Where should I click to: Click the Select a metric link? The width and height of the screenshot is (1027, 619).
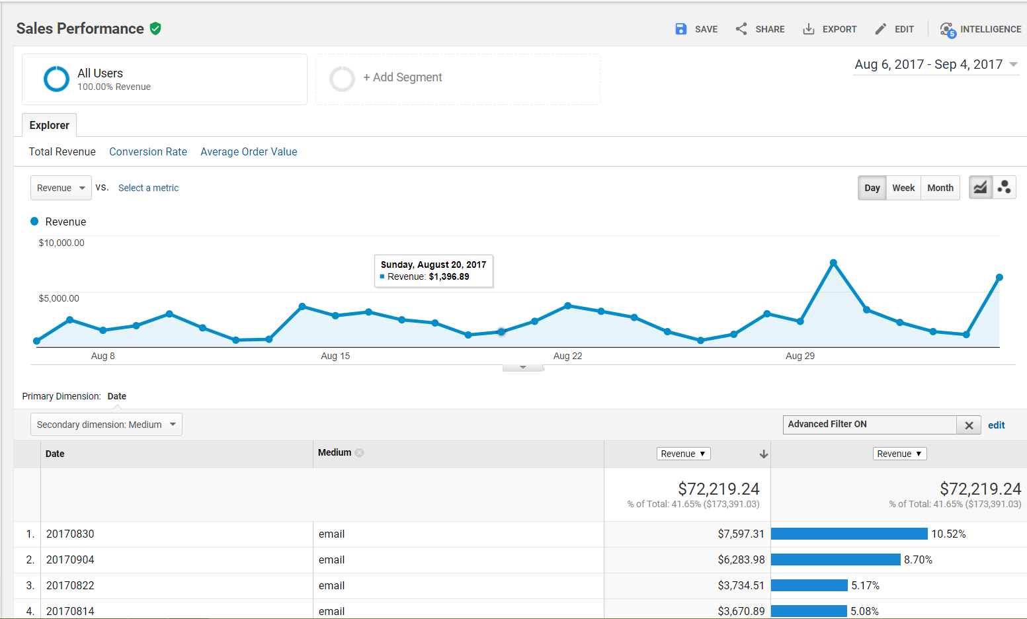(148, 188)
